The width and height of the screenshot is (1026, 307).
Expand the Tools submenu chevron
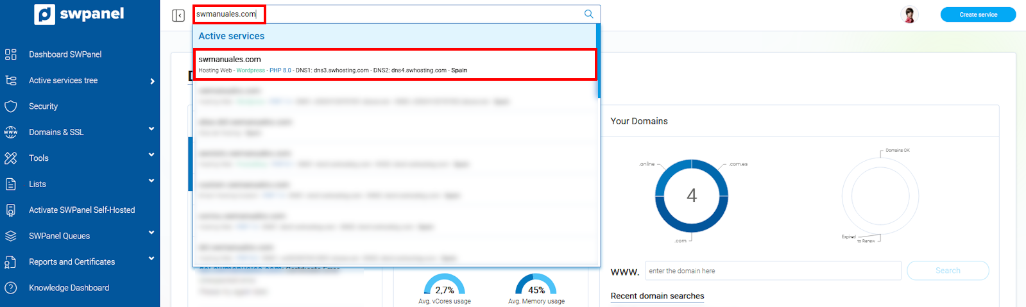coord(151,155)
